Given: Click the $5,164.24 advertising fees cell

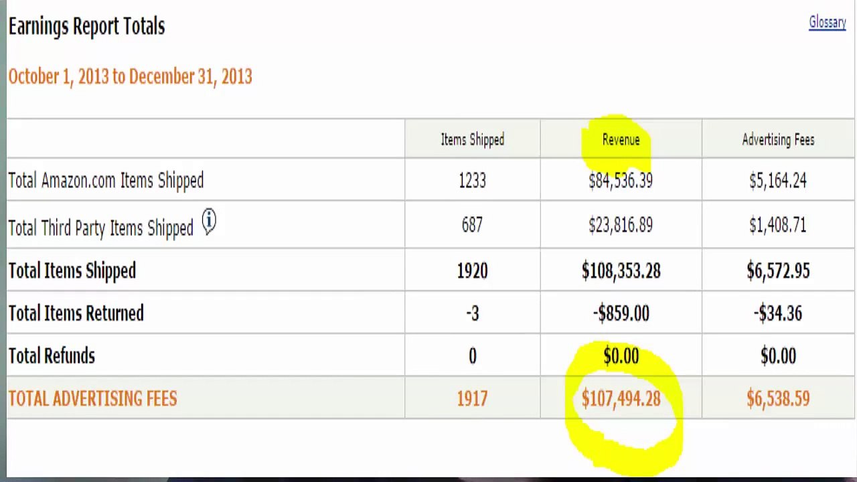Looking at the screenshot, I should point(778,181).
